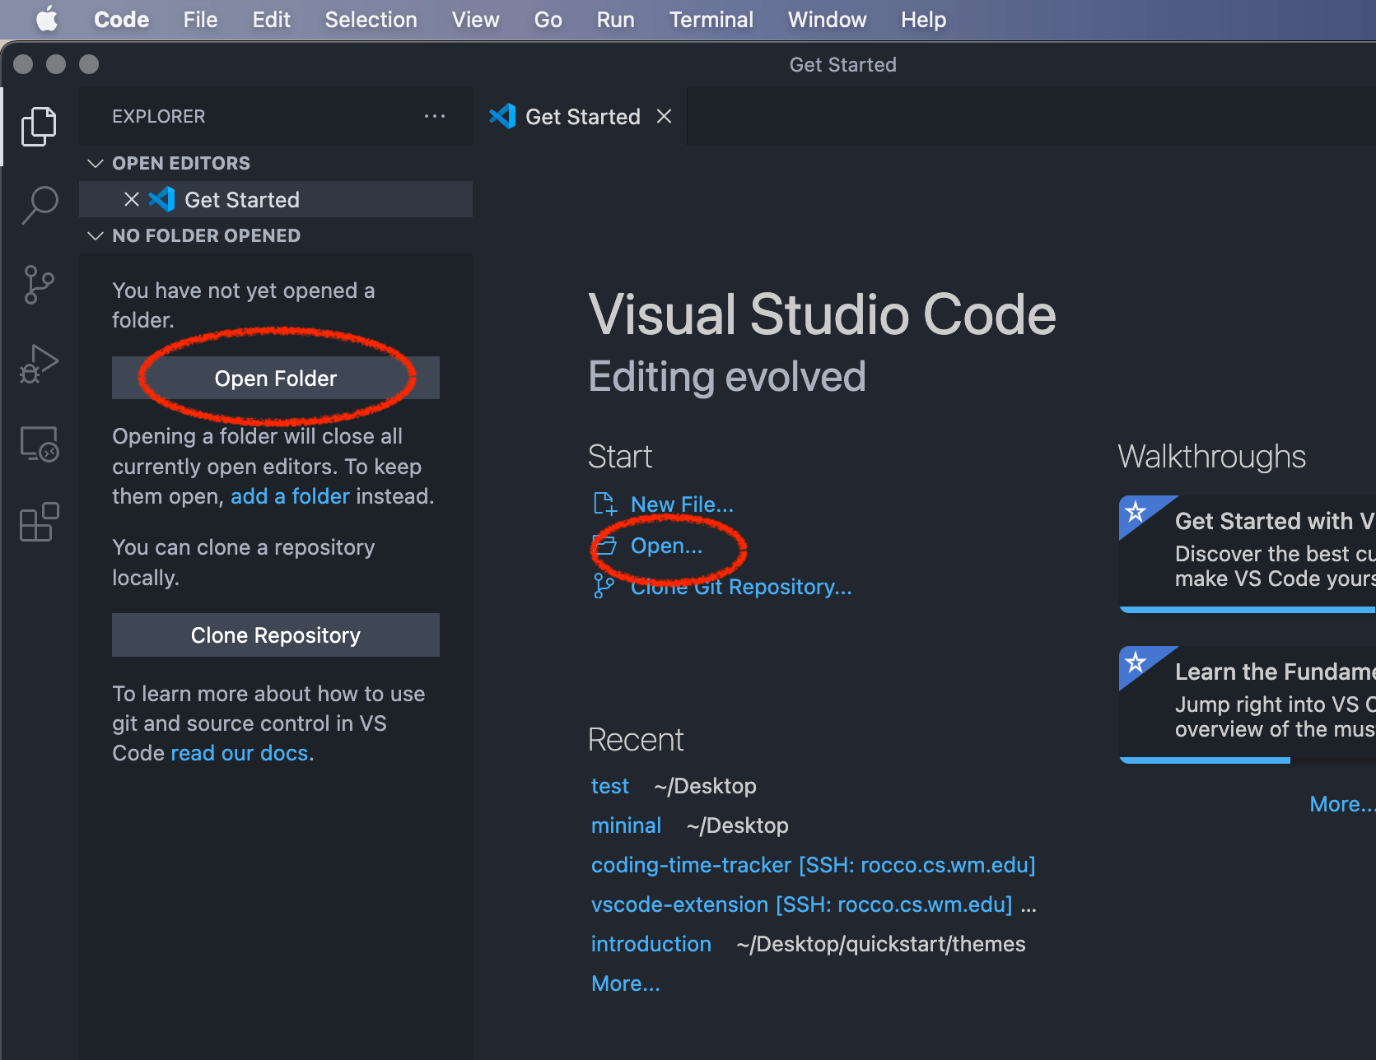Select the Explorer icon in the activity bar
The image size is (1376, 1060).
coord(39,125)
